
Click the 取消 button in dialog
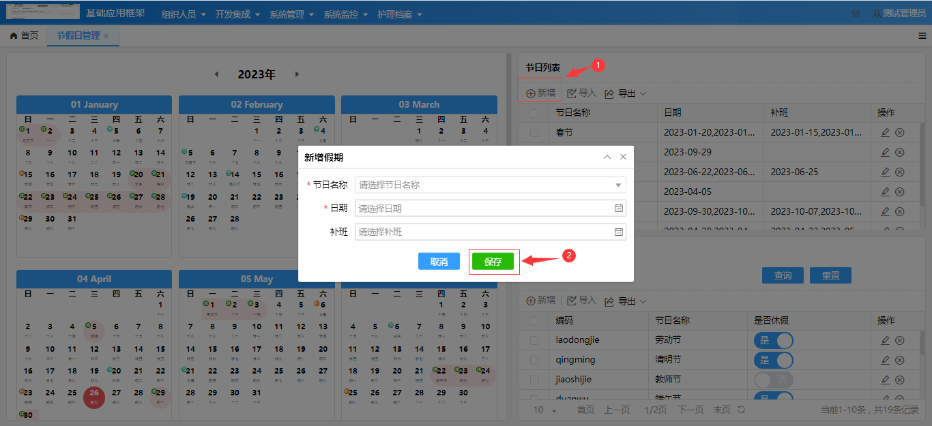(439, 262)
